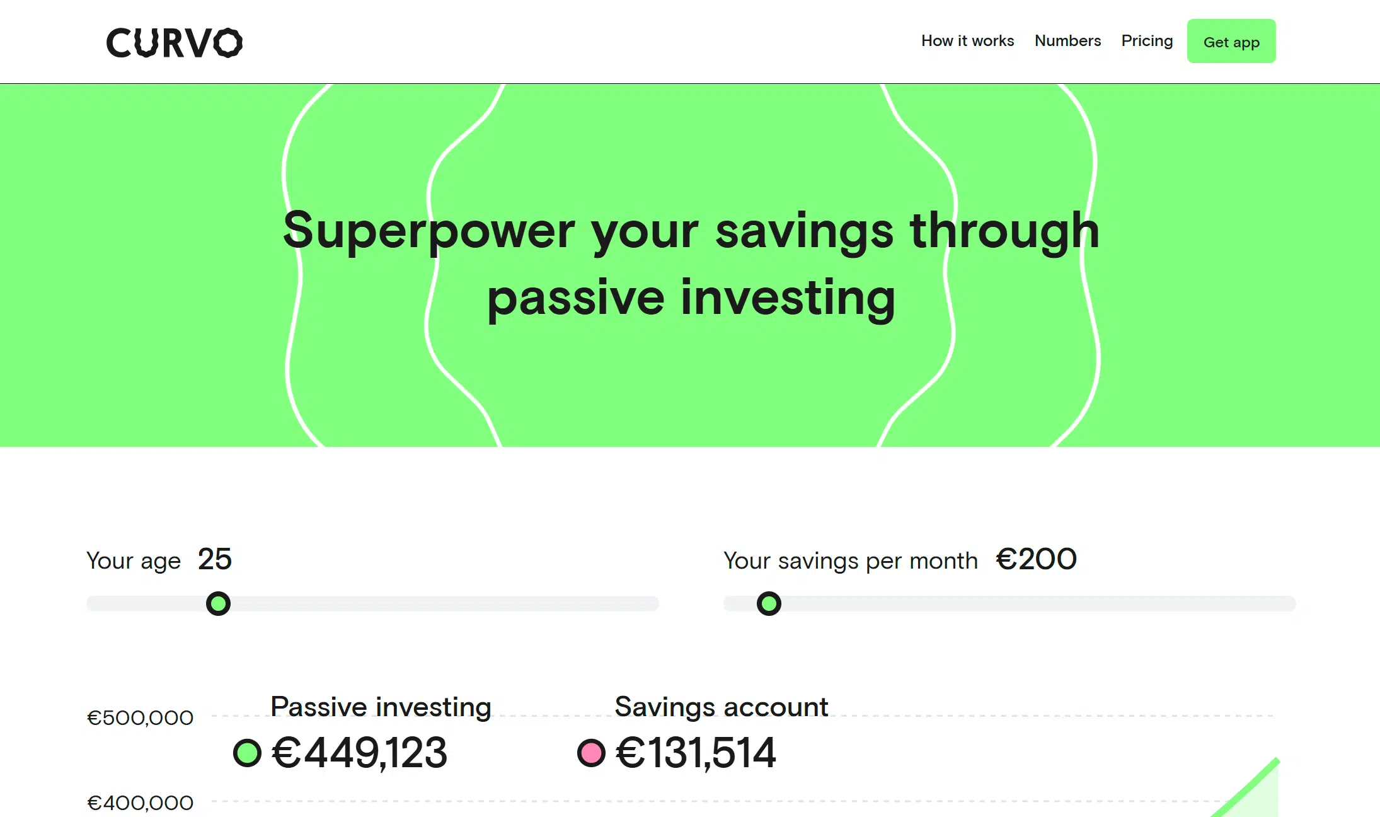Open the Pricing page
Screen dimensions: 1380x817
[x=1147, y=41]
